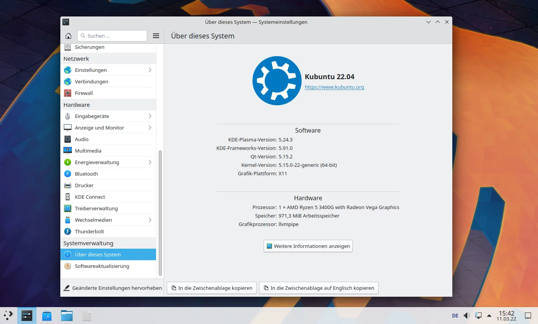Click the Firewall brick icon
Screen dimensions: 538x324
68,93
